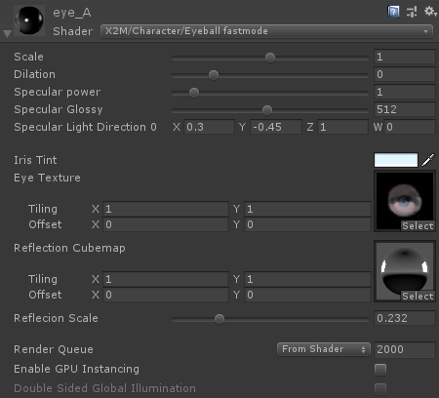Click the Eye Texture thumbnail preview

(405, 201)
